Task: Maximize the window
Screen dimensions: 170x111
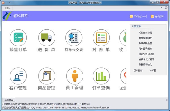Action: (x=158, y=2)
